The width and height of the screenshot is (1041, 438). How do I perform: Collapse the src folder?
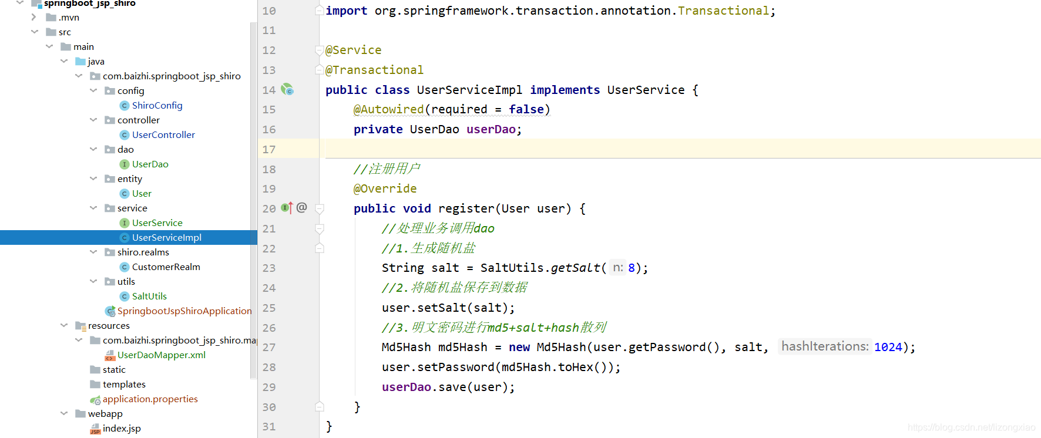point(35,32)
